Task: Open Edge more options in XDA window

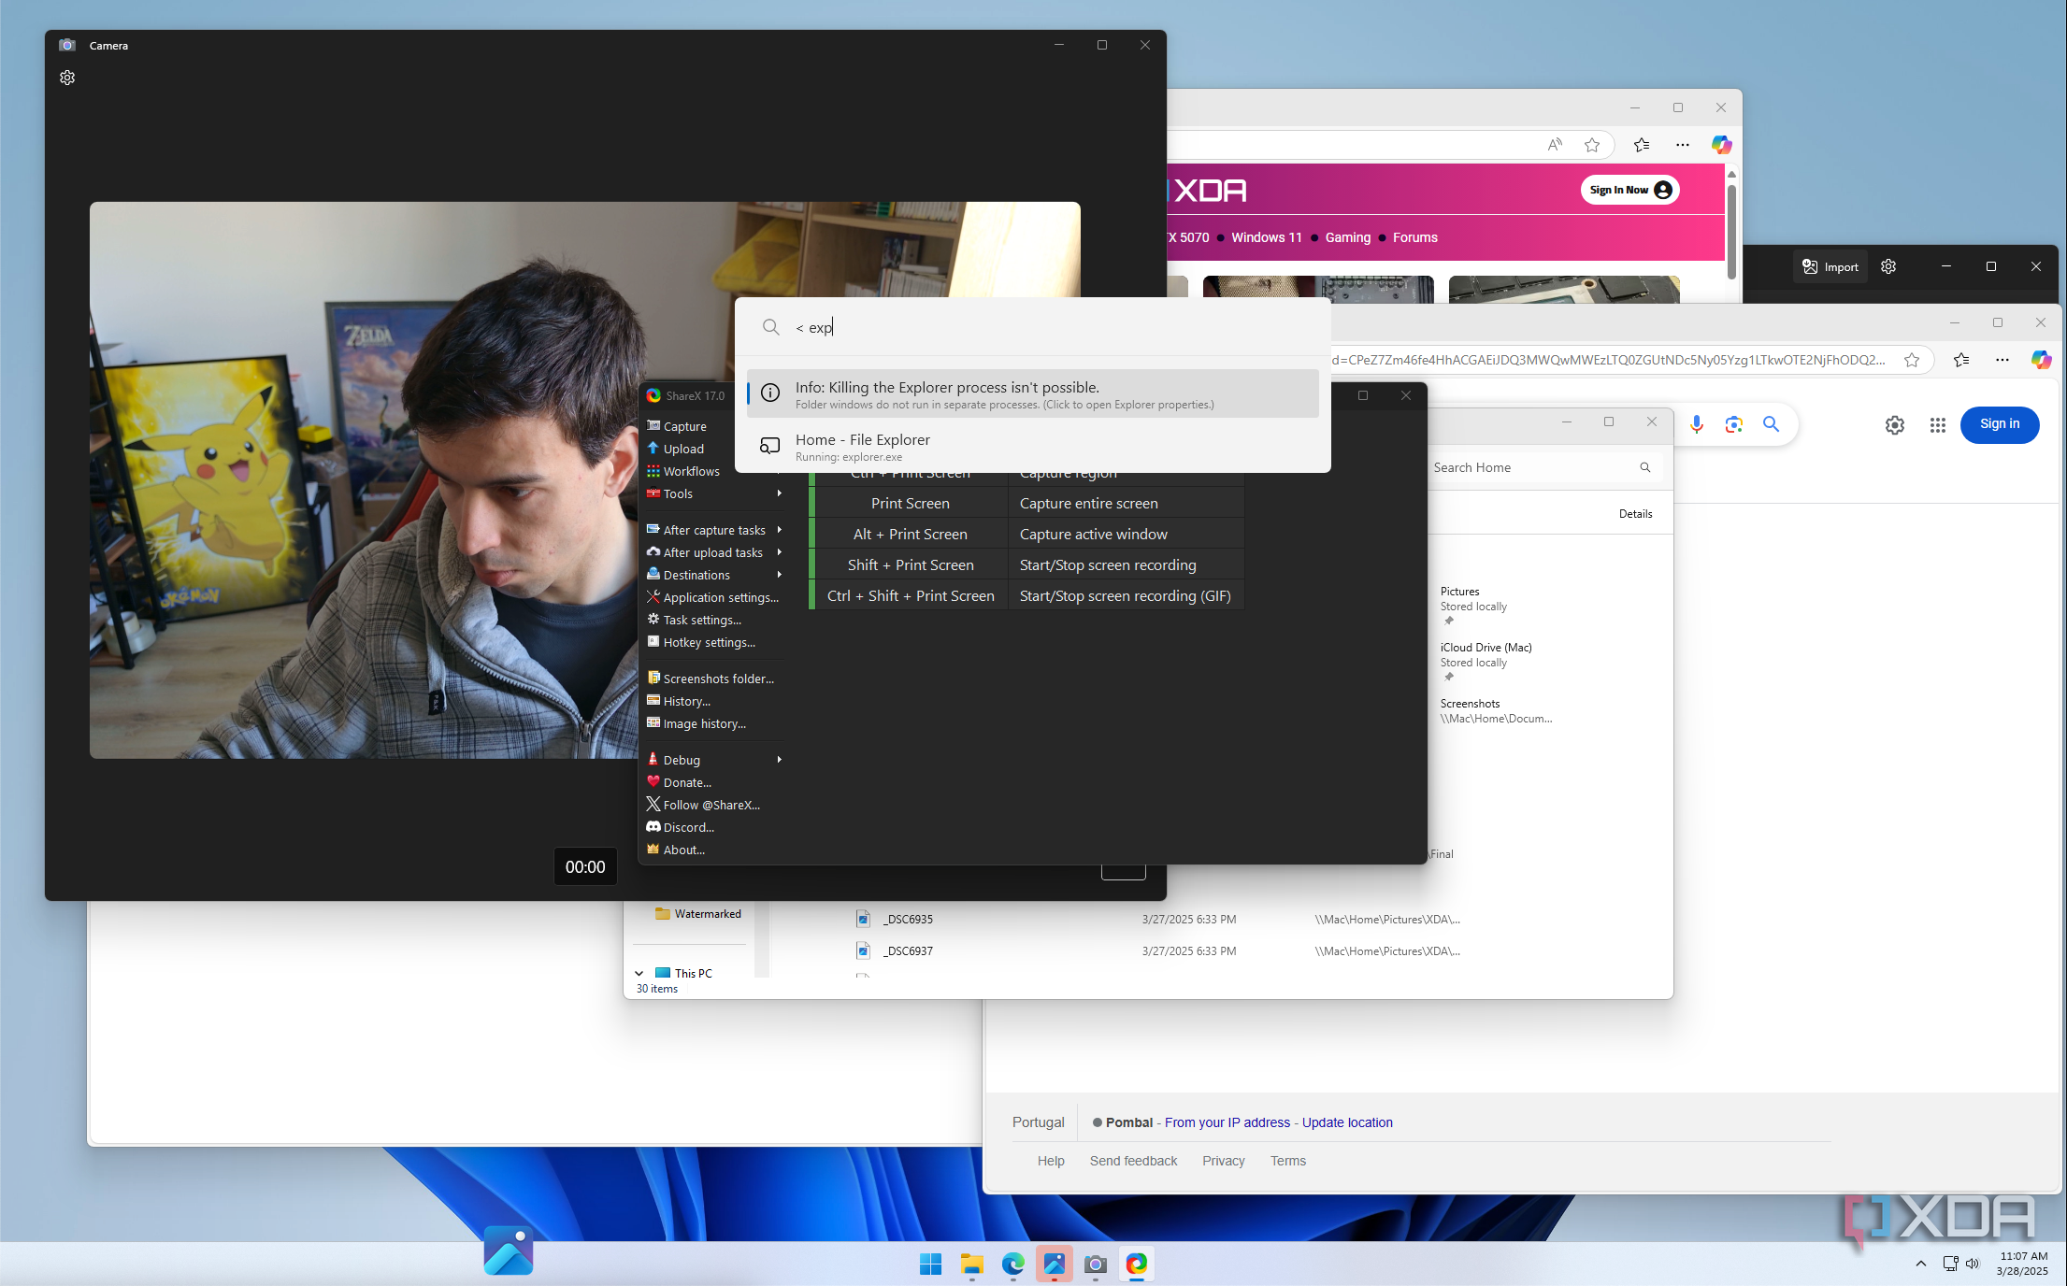Action: 1682,145
